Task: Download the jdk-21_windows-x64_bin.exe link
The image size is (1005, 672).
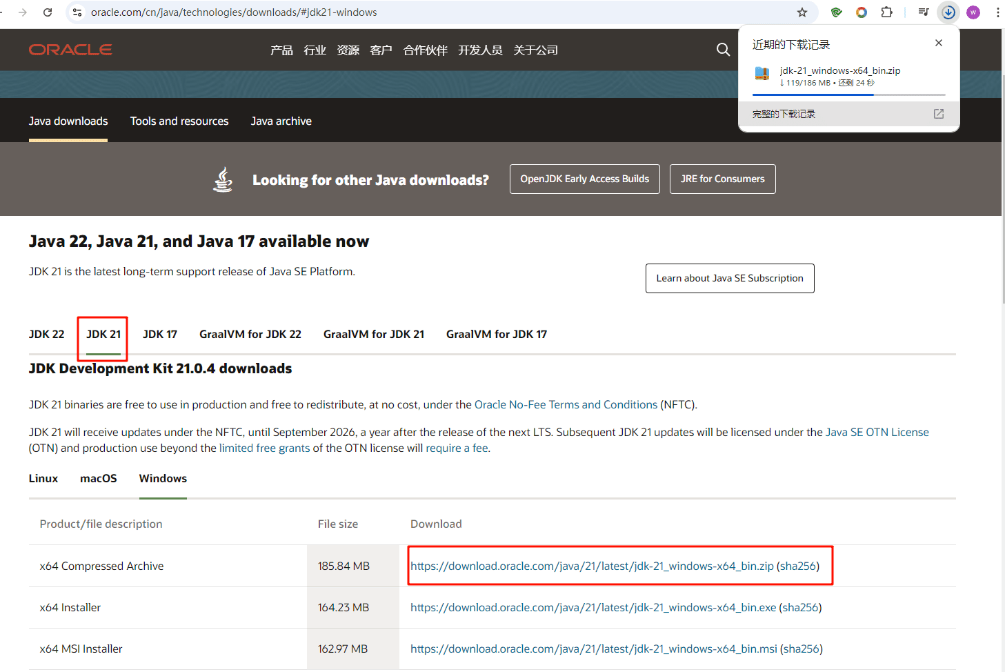Action: point(593,607)
